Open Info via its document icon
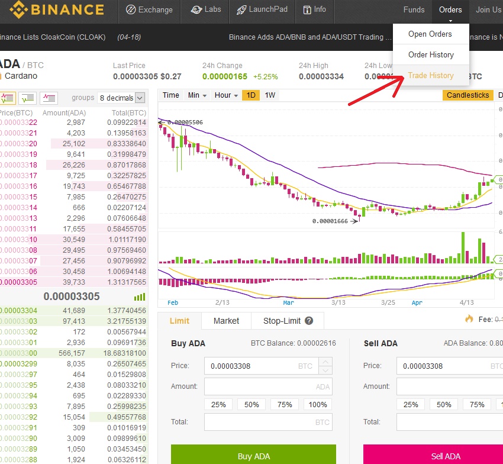Screen dimensions: 503x464 [307, 10]
